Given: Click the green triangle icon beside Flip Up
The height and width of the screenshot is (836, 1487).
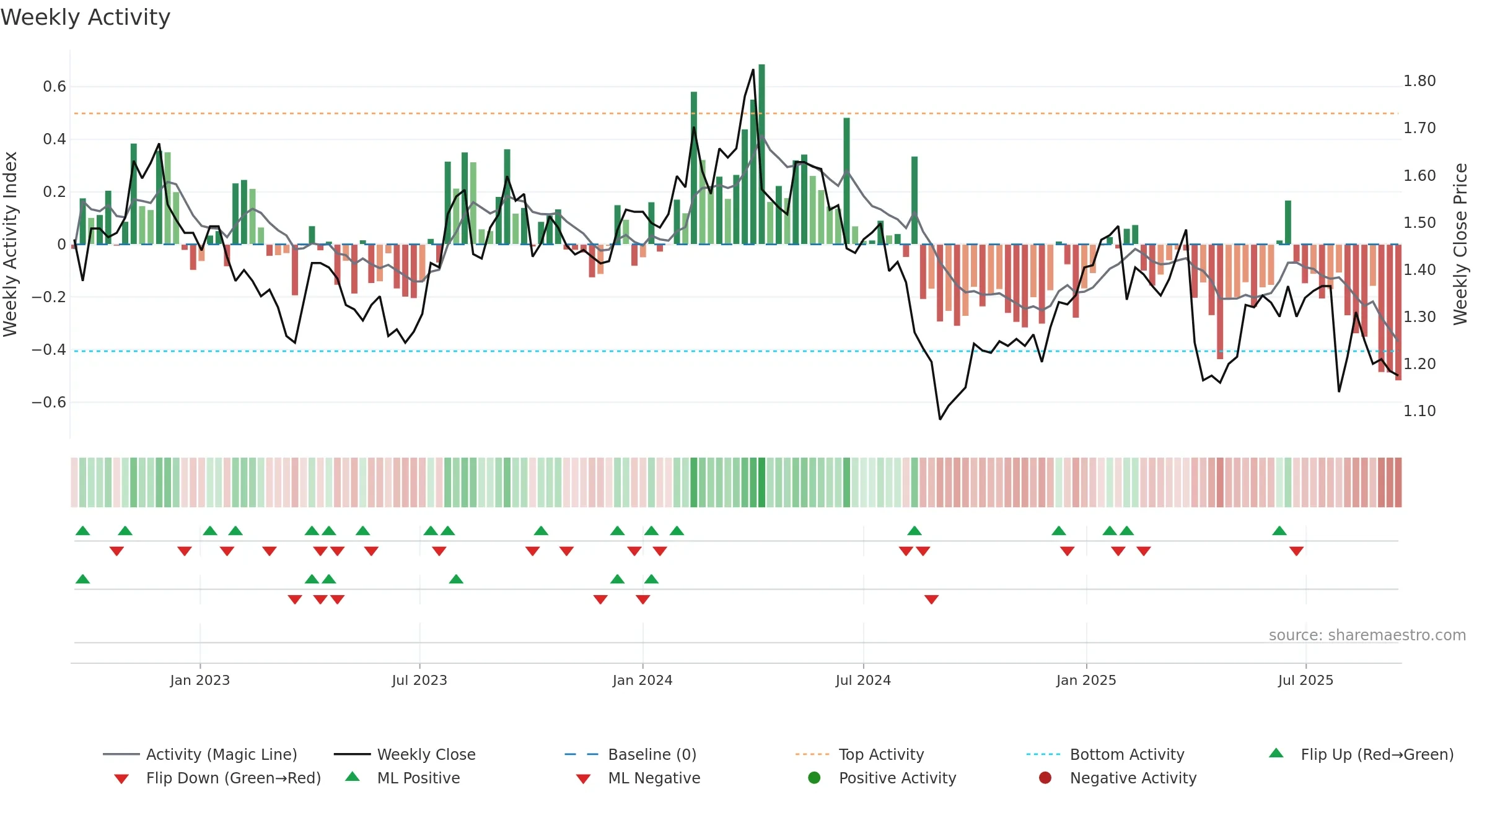Looking at the screenshot, I should click(x=1276, y=753).
